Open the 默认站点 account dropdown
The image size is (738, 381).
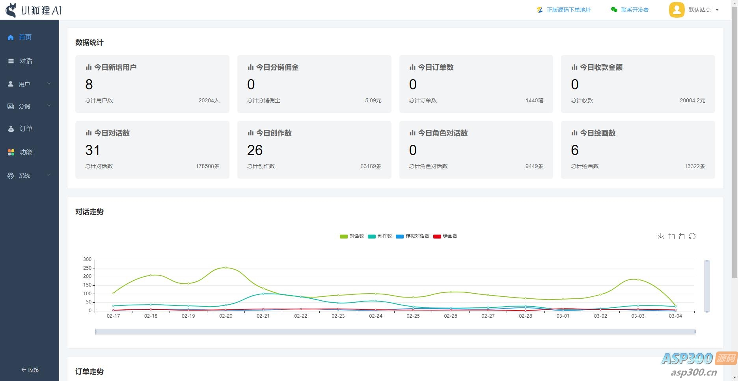pos(703,10)
